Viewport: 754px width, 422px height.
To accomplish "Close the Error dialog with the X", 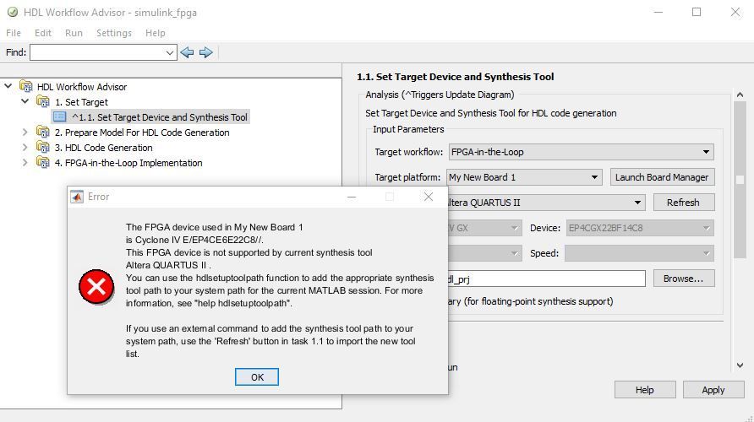I will 429,197.
